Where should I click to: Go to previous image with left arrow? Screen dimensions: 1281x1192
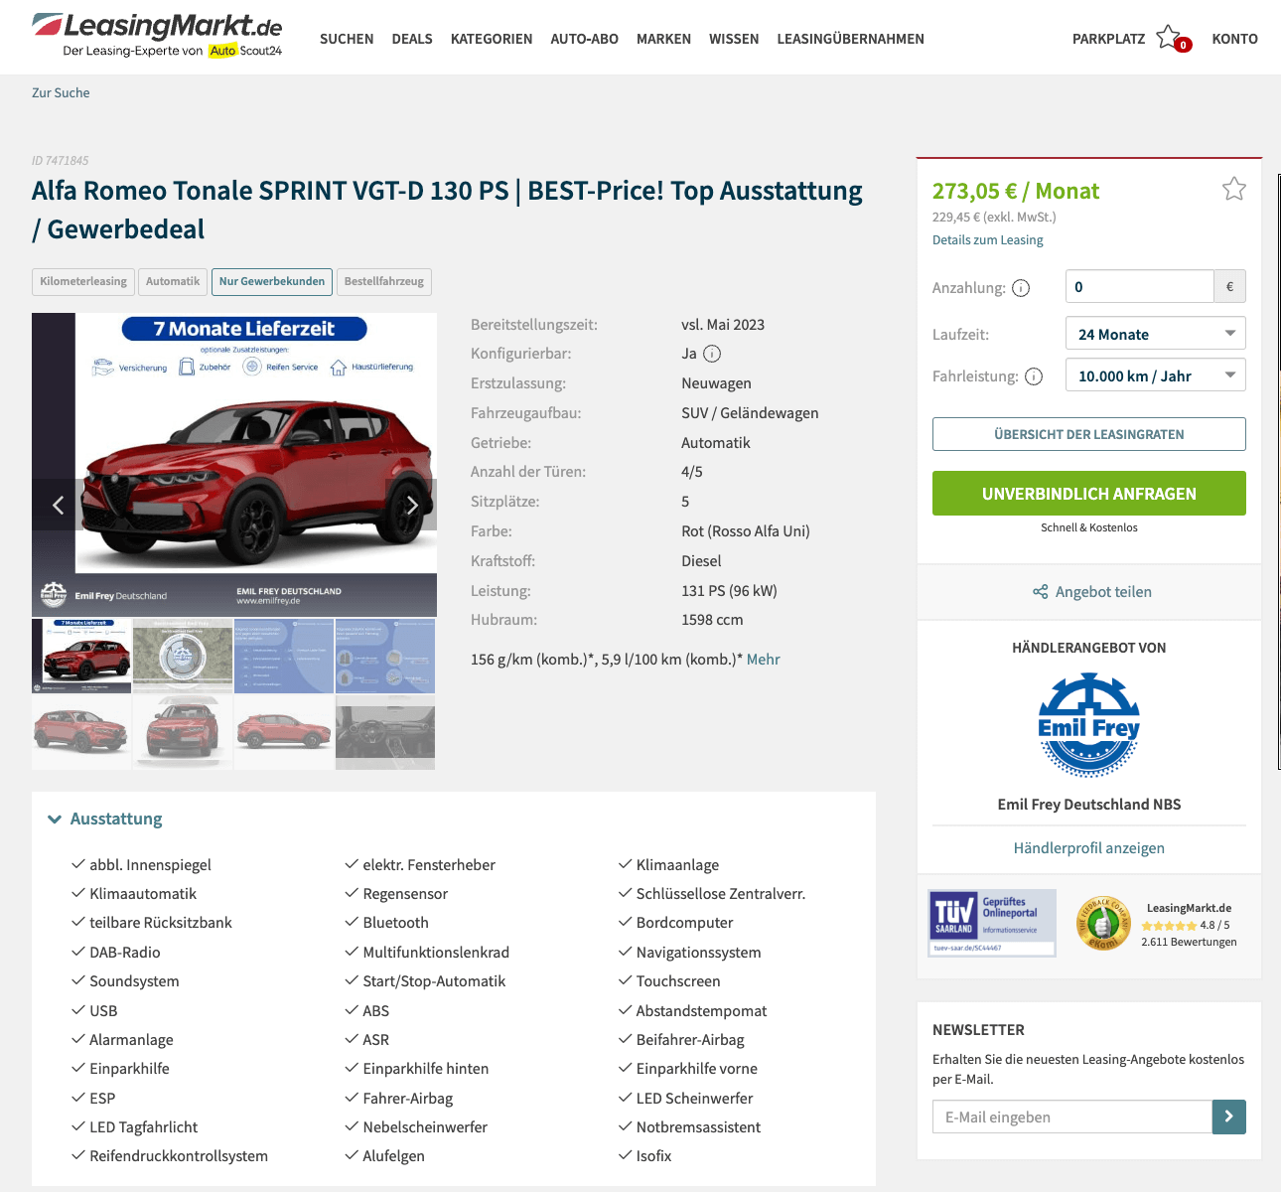pos(58,505)
